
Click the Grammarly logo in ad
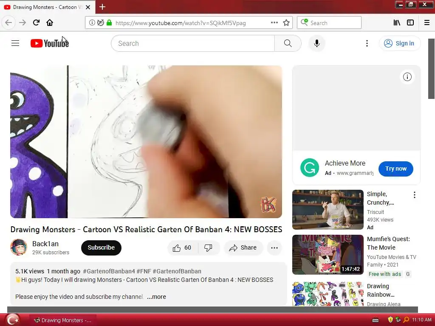pos(310,168)
